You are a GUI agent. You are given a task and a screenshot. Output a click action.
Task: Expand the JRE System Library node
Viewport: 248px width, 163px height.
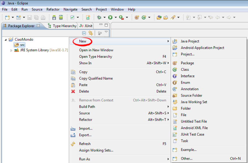coord(11,50)
